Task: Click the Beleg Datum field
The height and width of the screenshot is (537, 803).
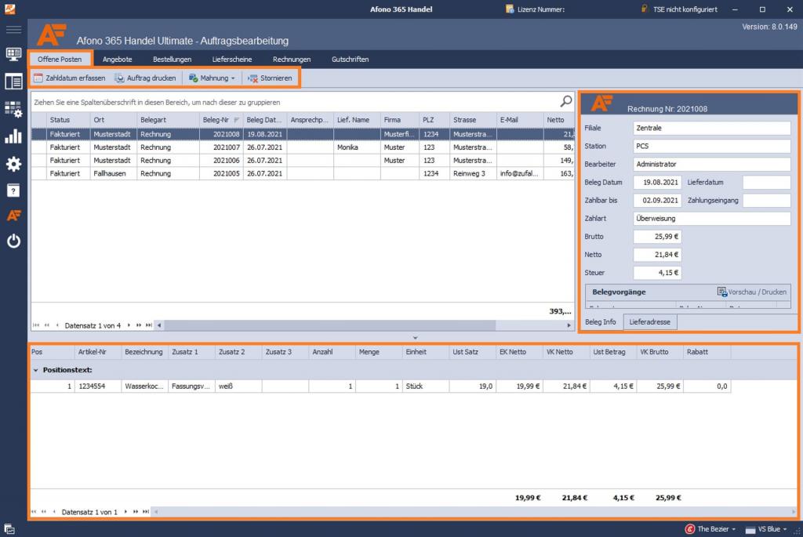Action: click(x=657, y=182)
